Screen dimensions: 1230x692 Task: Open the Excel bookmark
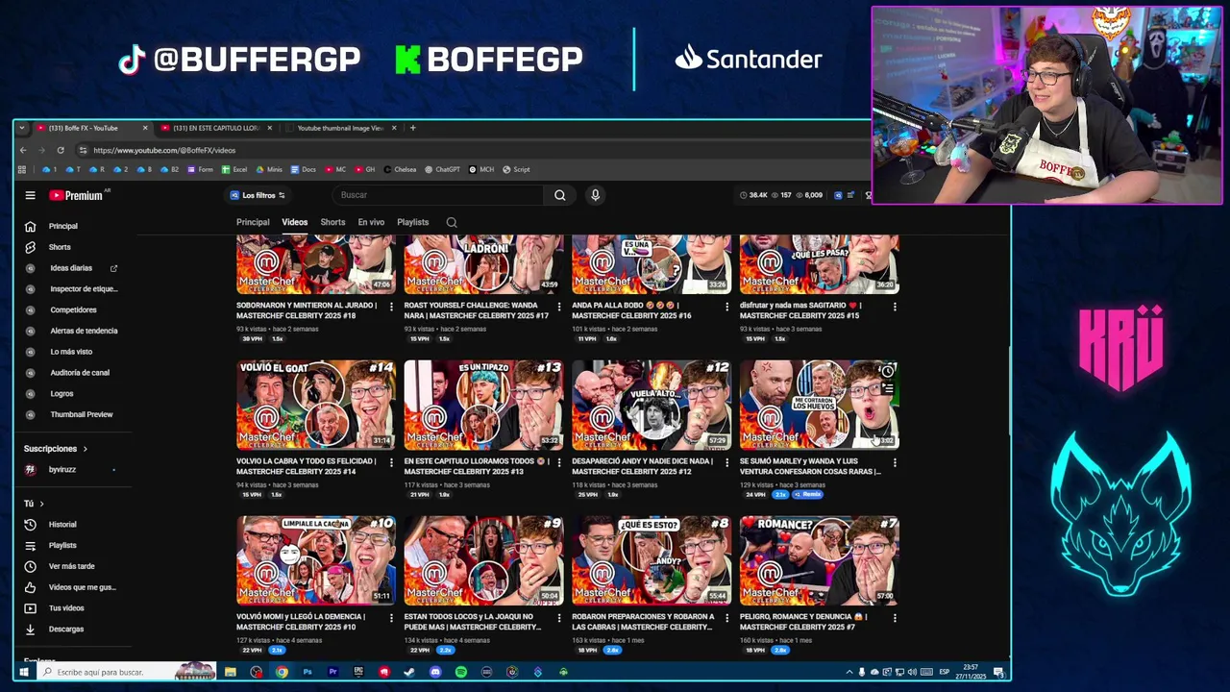click(234, 169)
